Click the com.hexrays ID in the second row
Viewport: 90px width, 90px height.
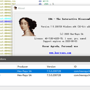(82, 75)
